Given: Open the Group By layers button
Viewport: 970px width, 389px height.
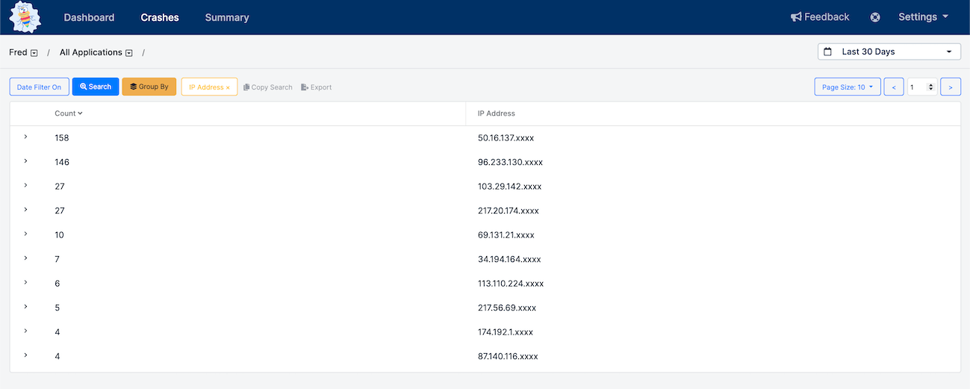Looking at the screenshot, I should (x=149, y=87).
